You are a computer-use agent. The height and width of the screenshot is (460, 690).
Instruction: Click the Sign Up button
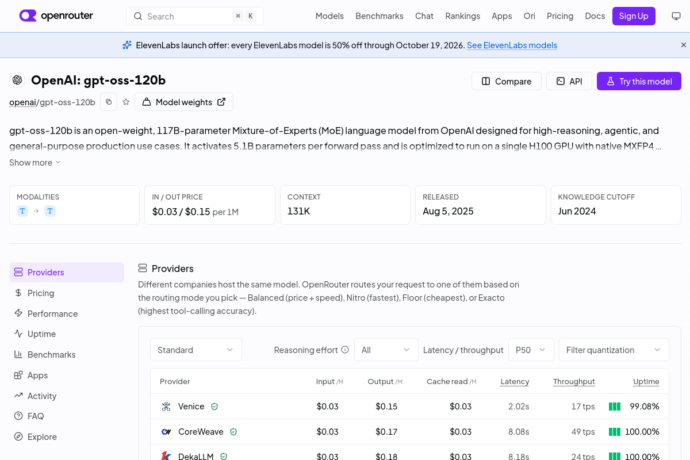(x=634, y=16)
